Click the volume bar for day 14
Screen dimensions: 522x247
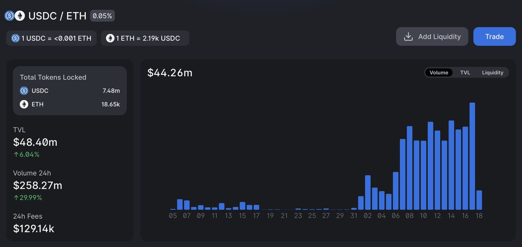[451, 165]
